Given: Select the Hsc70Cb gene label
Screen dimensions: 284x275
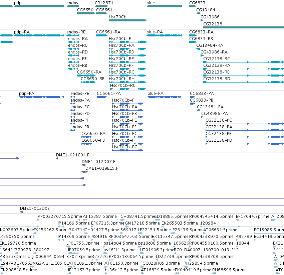Looking at the screenshot, I should (x=117, y=17).
